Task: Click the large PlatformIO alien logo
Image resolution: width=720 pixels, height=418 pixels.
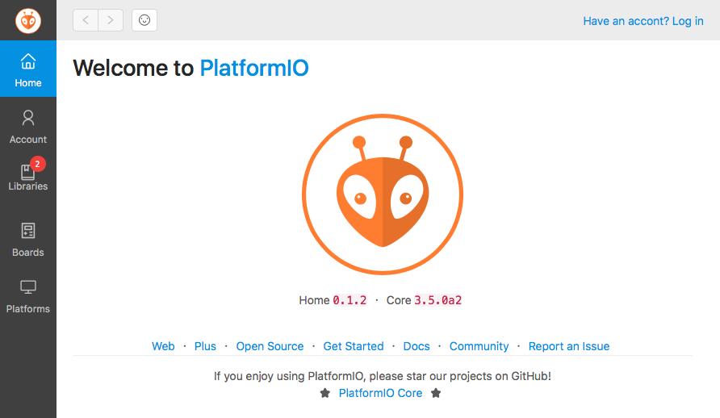Action: click(x=383, y=194)
